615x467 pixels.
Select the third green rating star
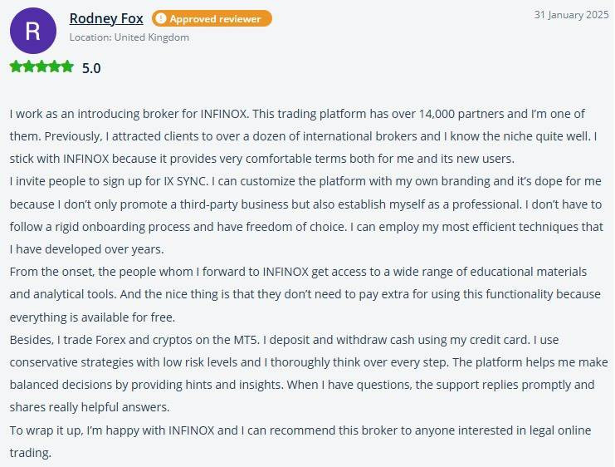click(41, 67)
